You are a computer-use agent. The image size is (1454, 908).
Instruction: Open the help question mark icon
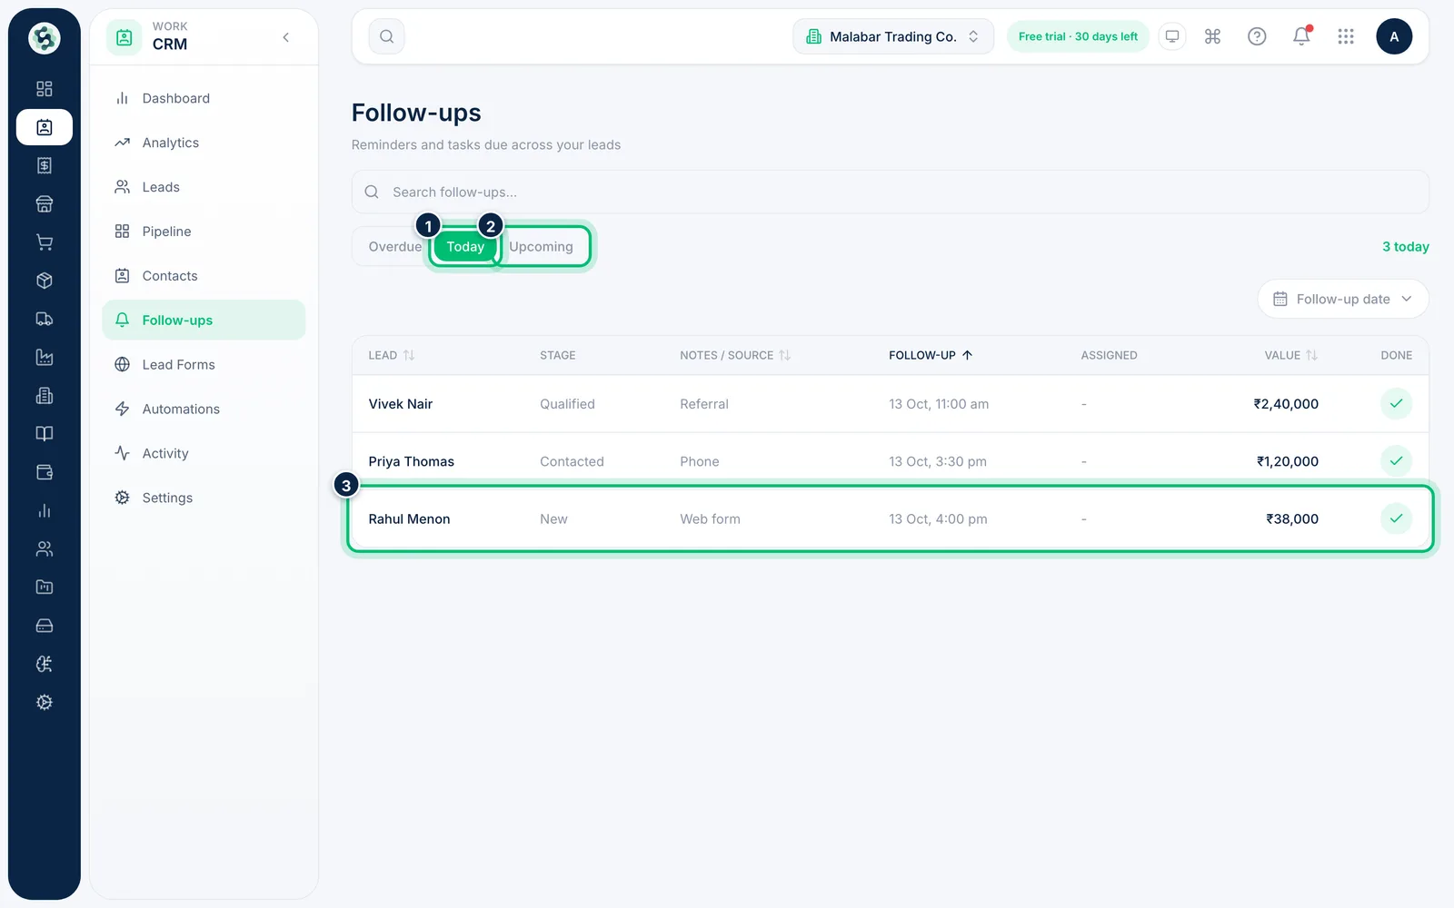(1257, 36)
